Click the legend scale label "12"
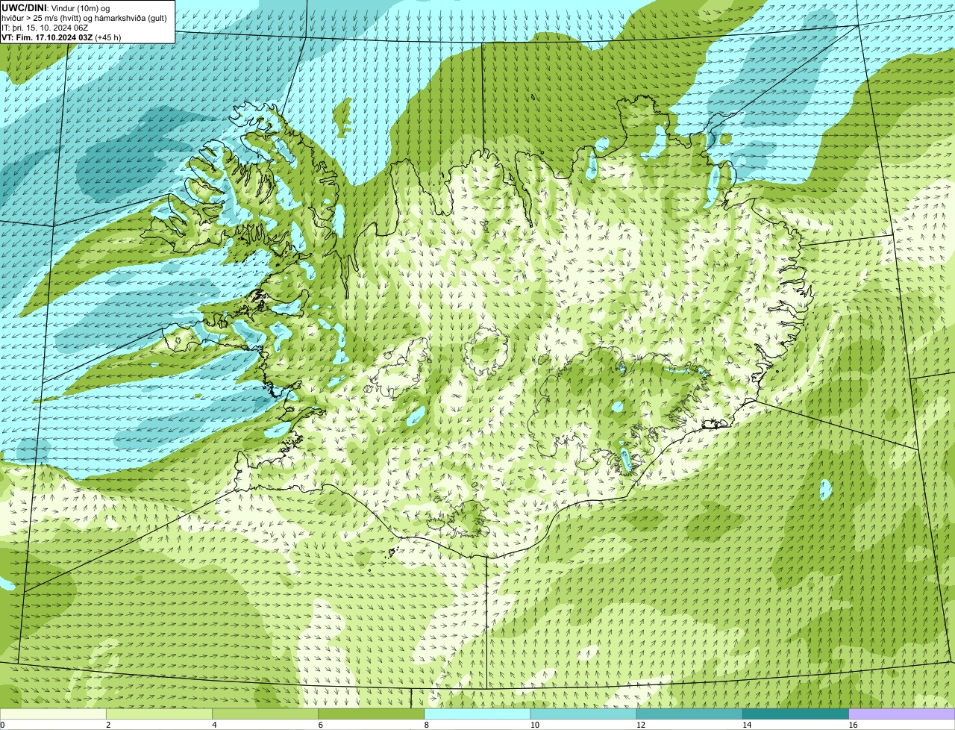 [x=640, y=725]
